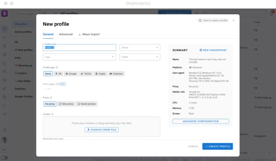Screen dimensions: 276x161
Task: Go to the last page in the background pagination
Action: [x=269, y=153]
